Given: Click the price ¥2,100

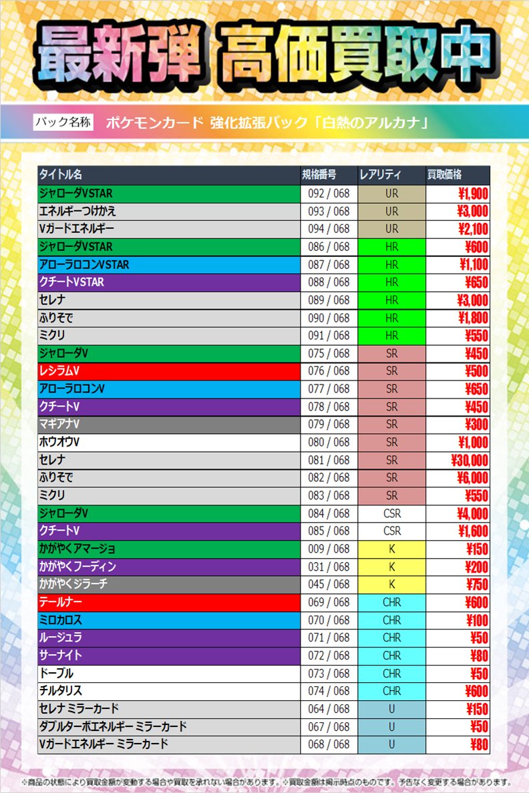Looking at the screenshot, I should [473, 229].
